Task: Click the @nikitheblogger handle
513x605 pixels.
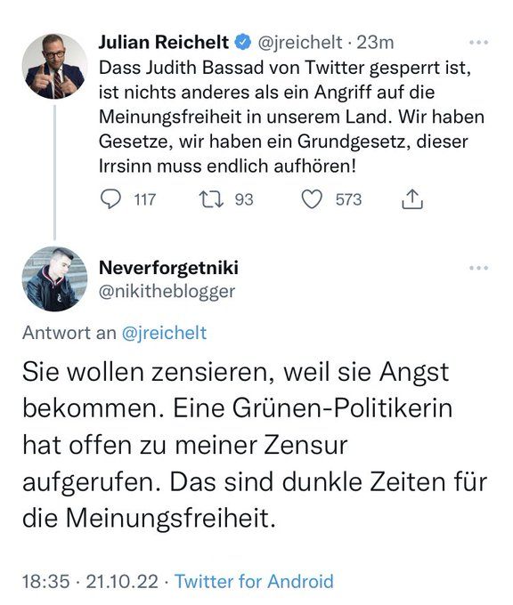Action: click(x=167, y=292)
